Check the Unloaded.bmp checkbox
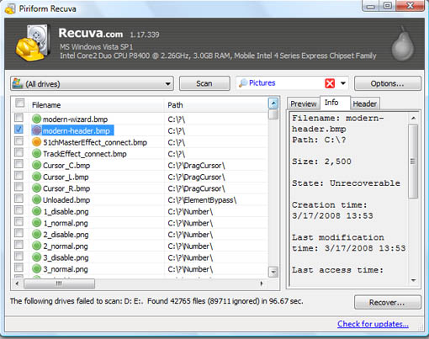429x339 pixels. [x=19, y=199]
